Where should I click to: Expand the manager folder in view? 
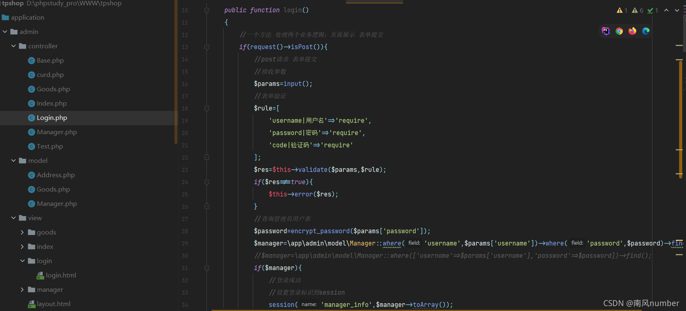click(22, 289)
